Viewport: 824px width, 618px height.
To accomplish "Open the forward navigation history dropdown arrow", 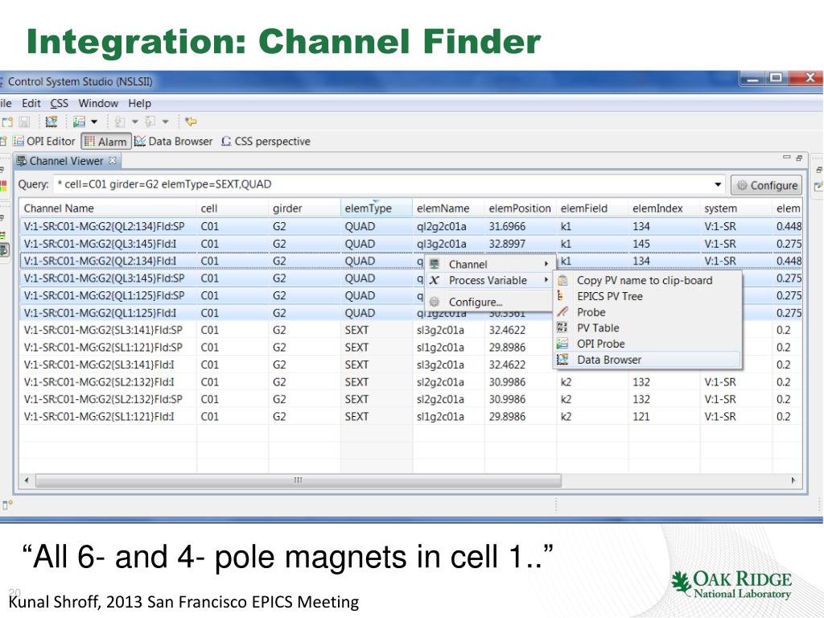I will [x=166, y=122].
